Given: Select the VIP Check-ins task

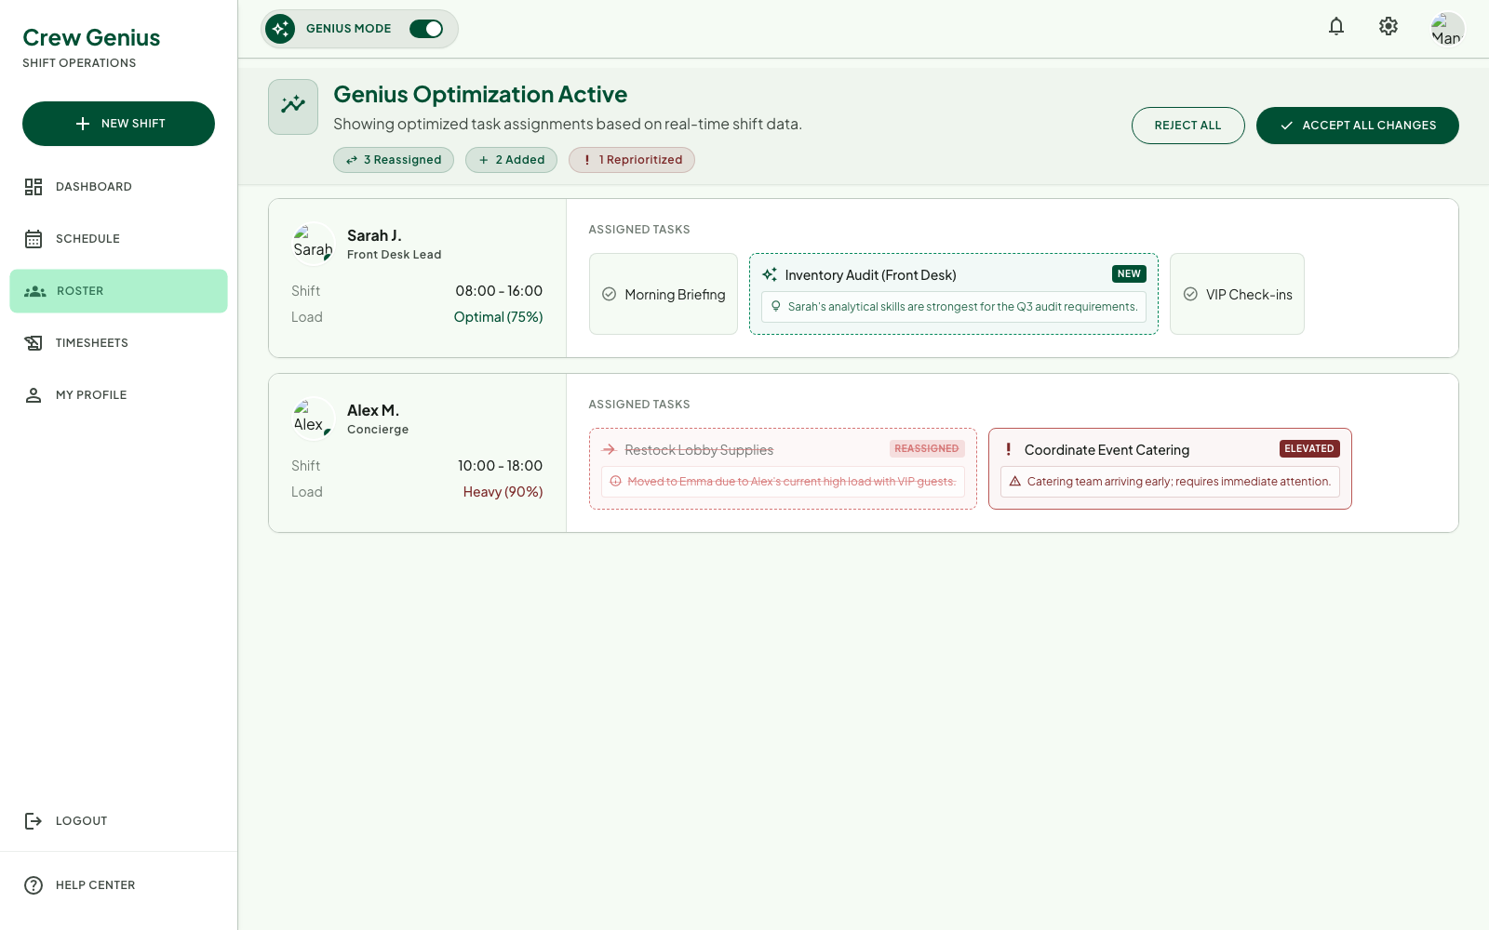Looking at the screenshot, I should tap(1237, 294).
